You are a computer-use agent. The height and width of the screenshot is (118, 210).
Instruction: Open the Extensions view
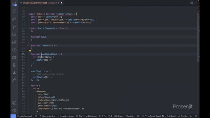[14, 42]
